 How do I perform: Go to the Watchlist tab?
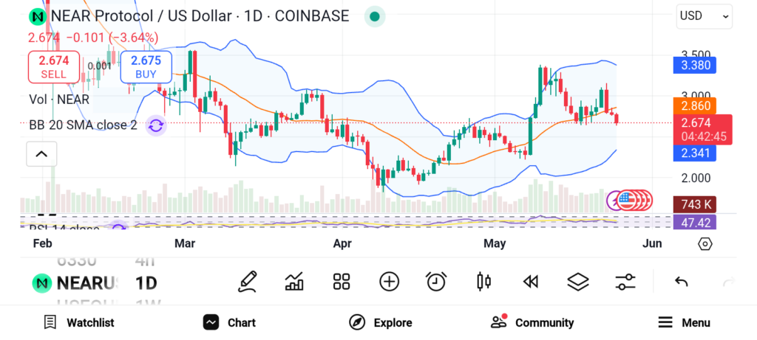tap(79, 322)
